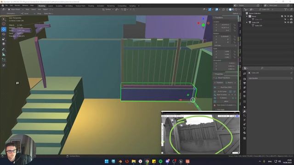Screen dimensions: 294x165
Task: Click the Blender logo menu icon
Action: pos(3,5)
